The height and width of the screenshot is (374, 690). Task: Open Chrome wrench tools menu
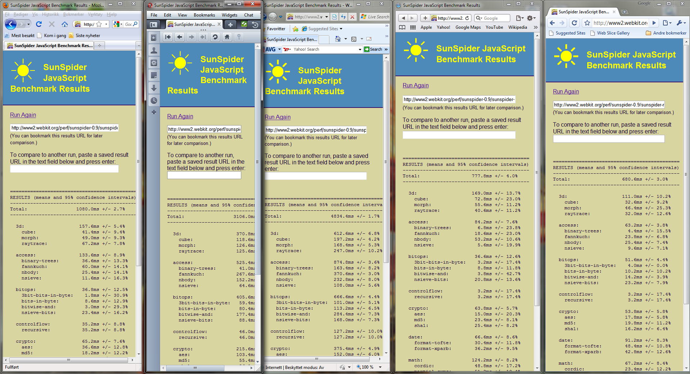[681, 23]
